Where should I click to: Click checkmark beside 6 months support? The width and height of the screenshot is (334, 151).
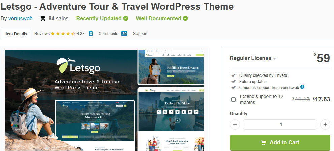(x=234, y=87)
